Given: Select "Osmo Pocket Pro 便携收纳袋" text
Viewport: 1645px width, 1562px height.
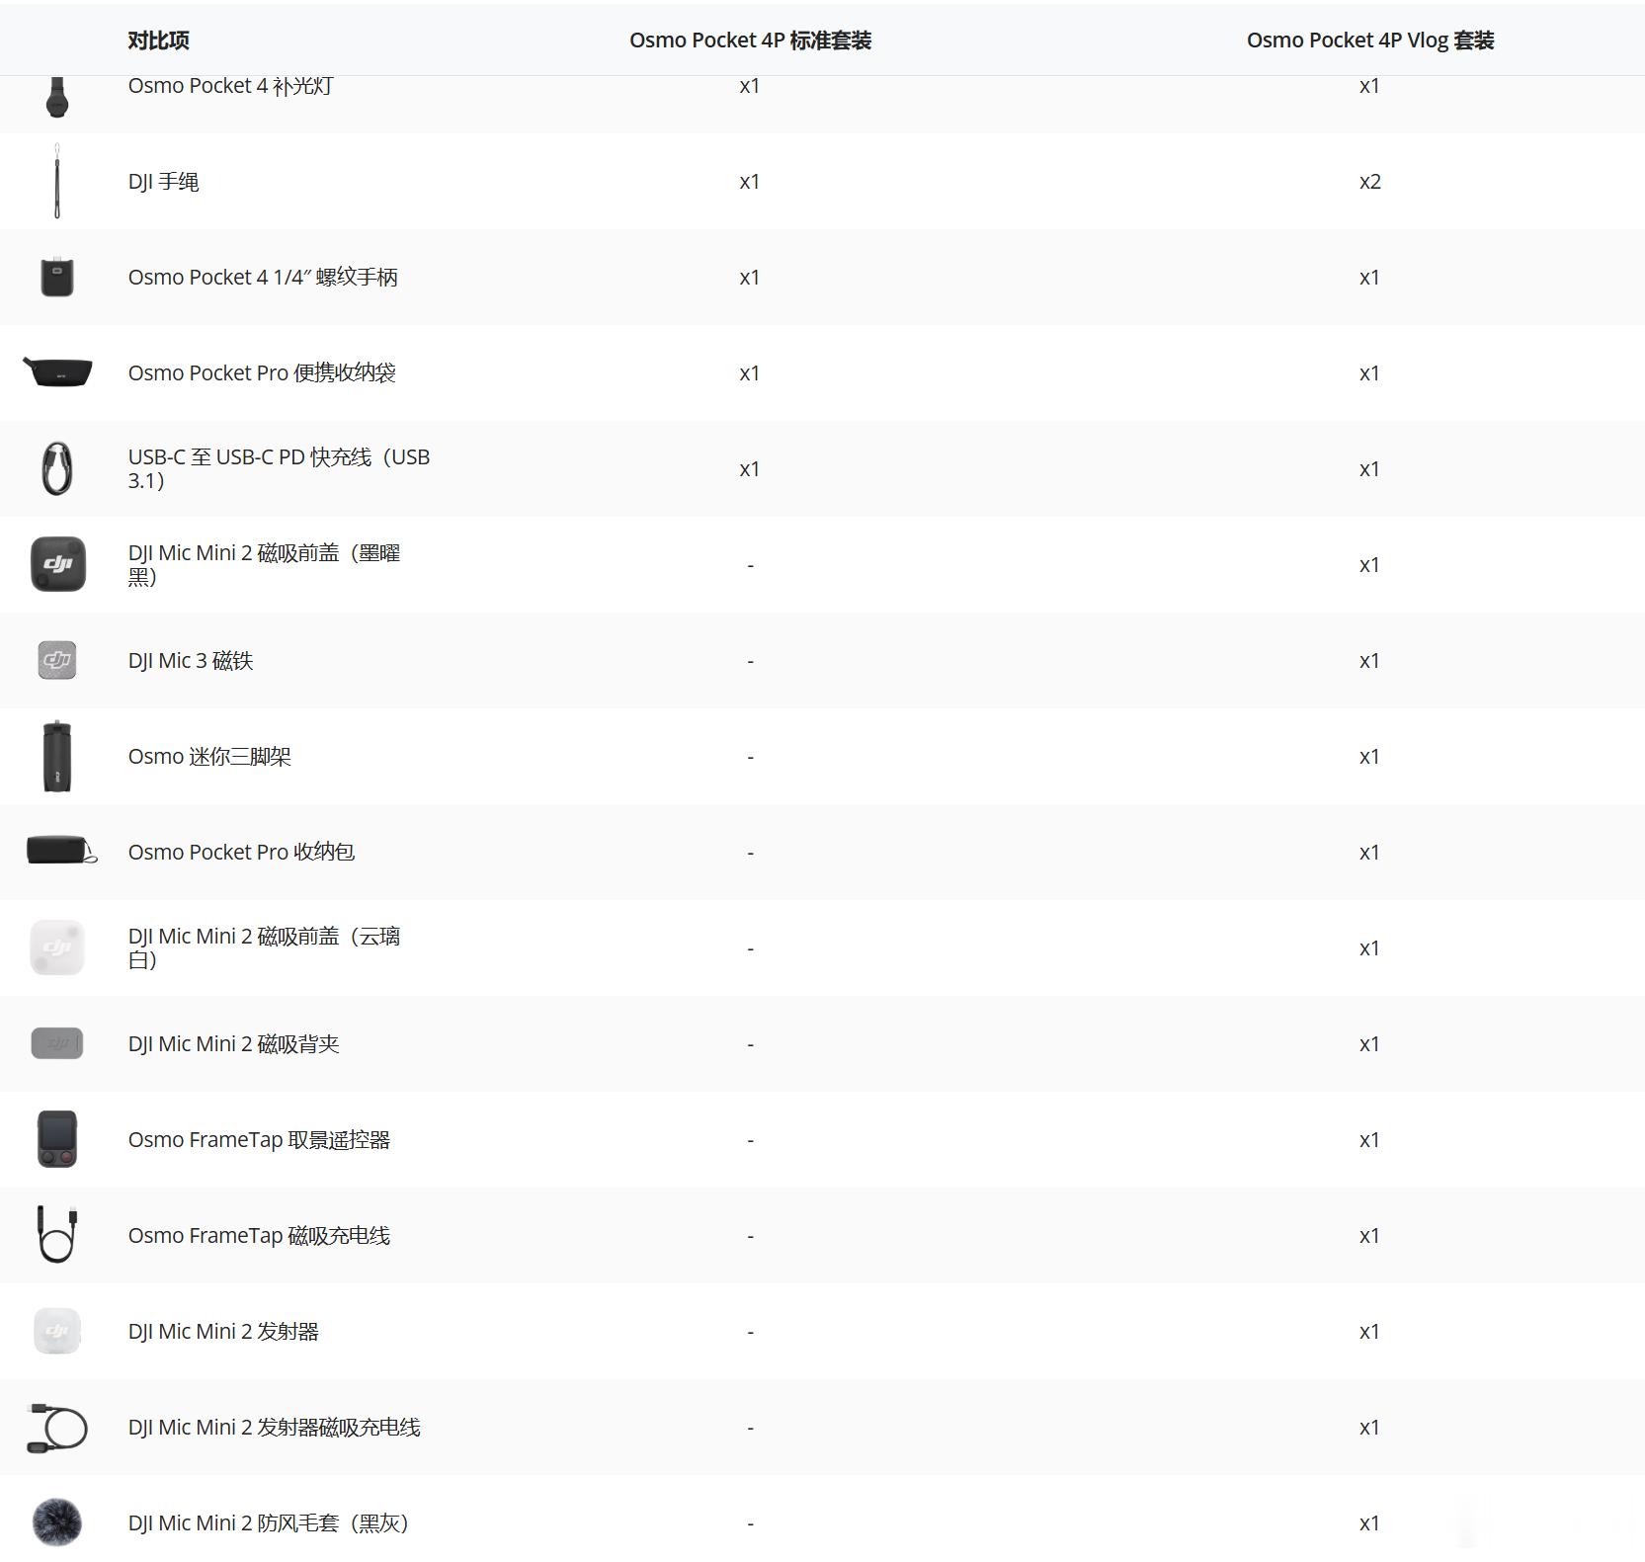Looking at the screenshot, I should pos(262,373).
